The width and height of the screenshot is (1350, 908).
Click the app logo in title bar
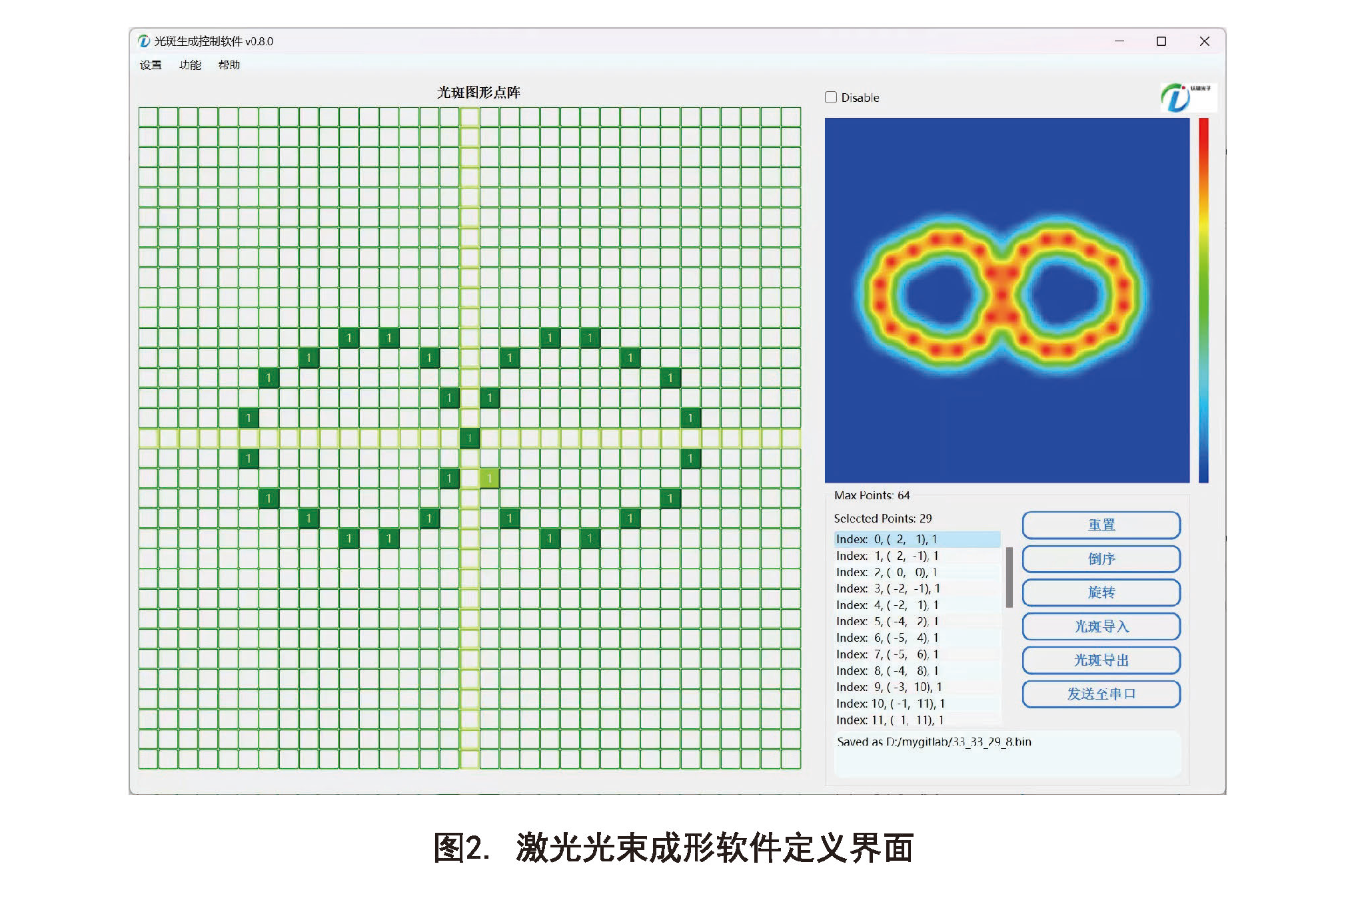pos(143,41)
